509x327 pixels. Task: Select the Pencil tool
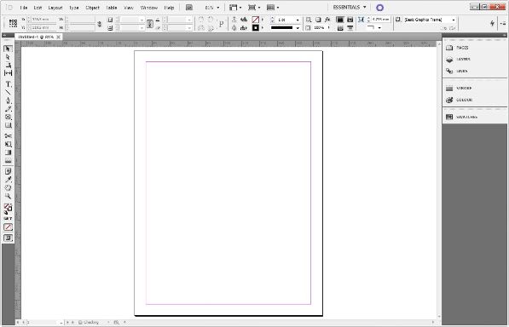[x=8, y=109]
